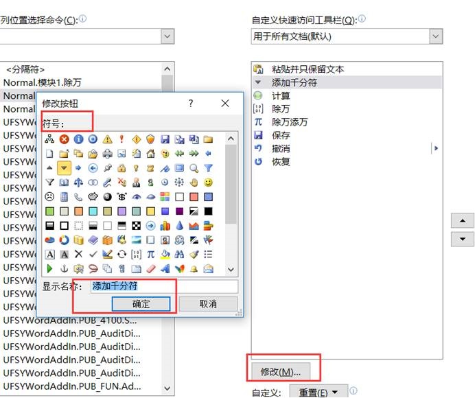The height and width of the screenshot is (398, 475).
Task: Open the customize quick access toolbar dropdown
Action: pyautogui.click(x=436, y=36)
